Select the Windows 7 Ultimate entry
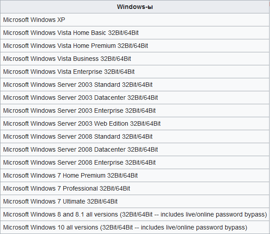Screen dimensions: 270x234 [60, 201]
